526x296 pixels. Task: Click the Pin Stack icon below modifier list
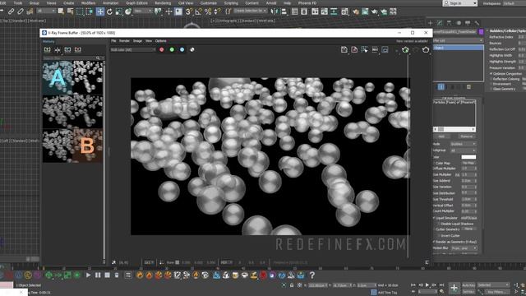pos(441,87)
